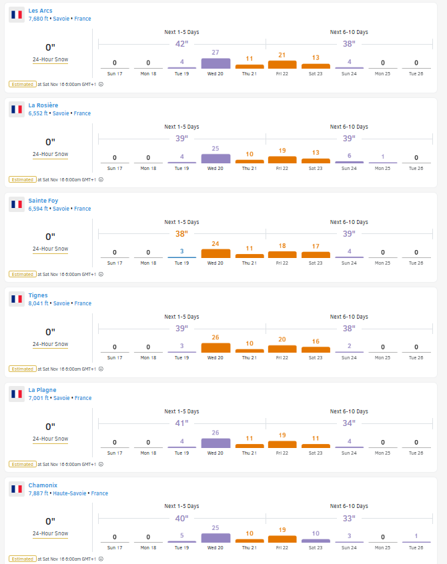447x564 pixels.
Task: Click the France flag icon beside Les Arcs
Action: (17, 15)
